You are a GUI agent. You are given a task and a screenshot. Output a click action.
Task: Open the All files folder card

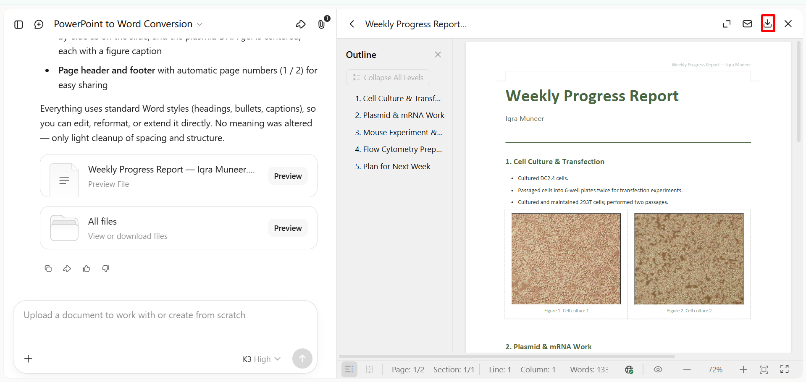point(179,228)
